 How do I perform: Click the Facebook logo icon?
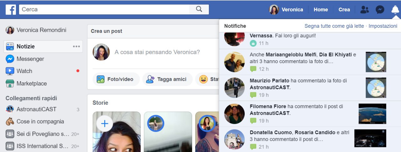click(x=11, y=9)
